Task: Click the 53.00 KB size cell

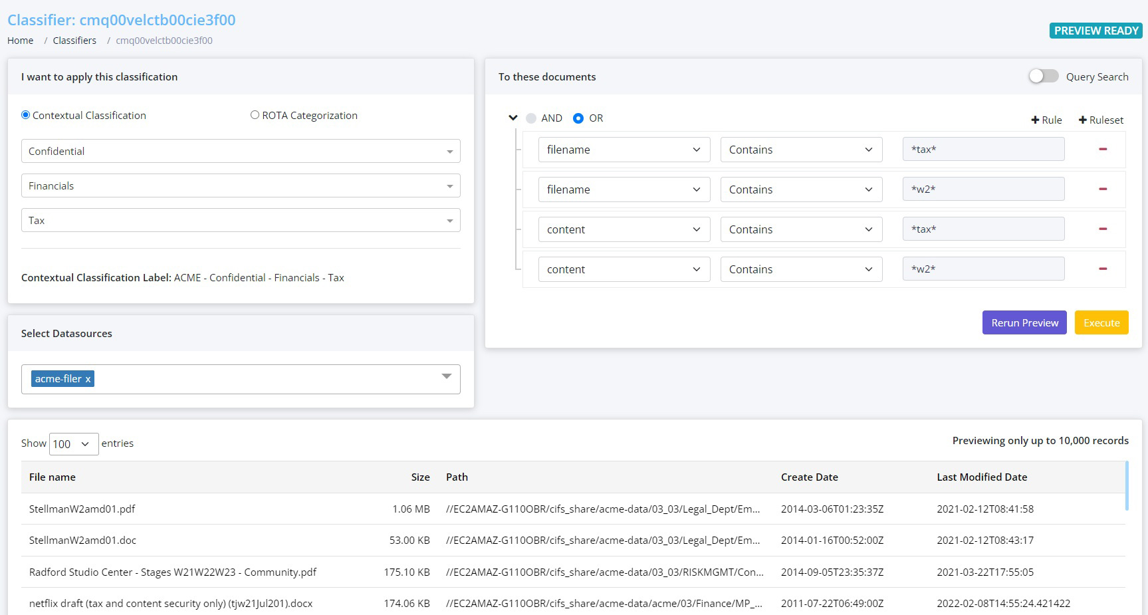Action: [x=409, y=540]
